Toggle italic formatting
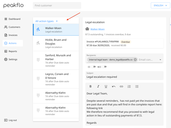 (98, 86)
